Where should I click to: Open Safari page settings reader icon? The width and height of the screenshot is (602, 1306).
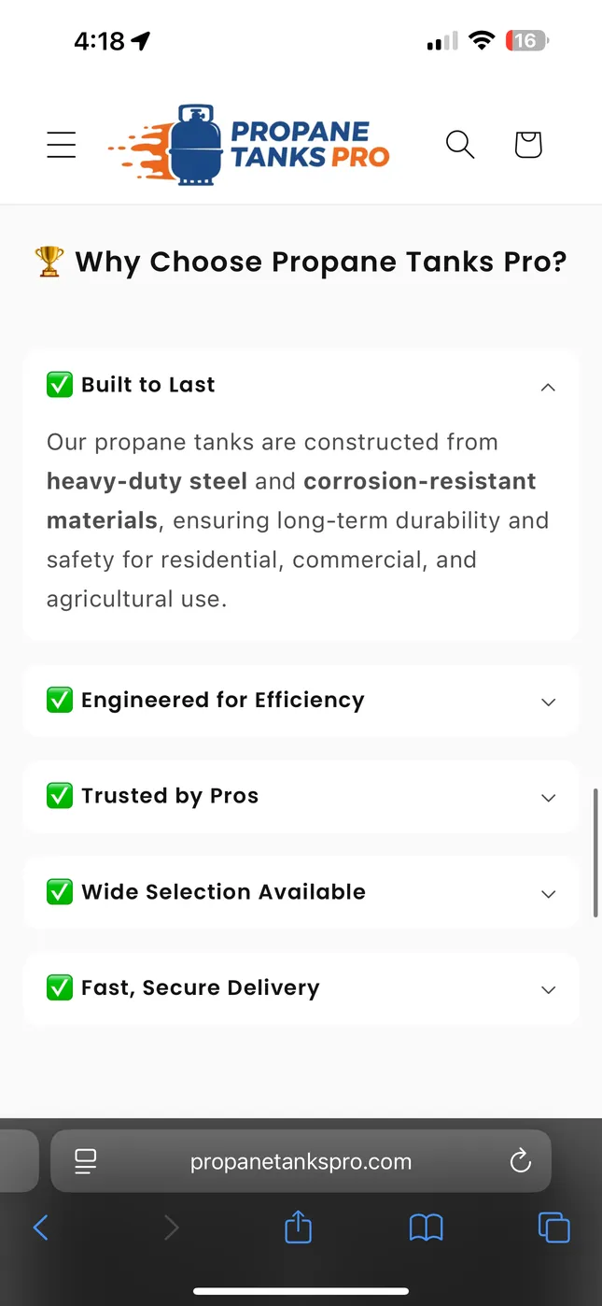tap(86, 1161)
